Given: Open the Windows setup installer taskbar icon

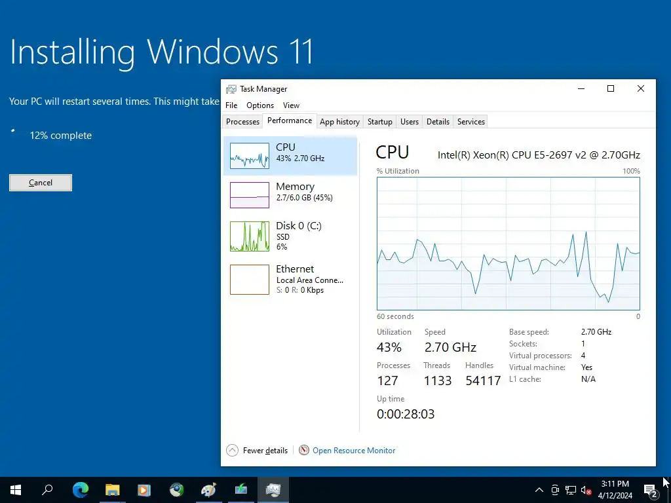Looking at the screenshot, I should click(x=241, y=490).
